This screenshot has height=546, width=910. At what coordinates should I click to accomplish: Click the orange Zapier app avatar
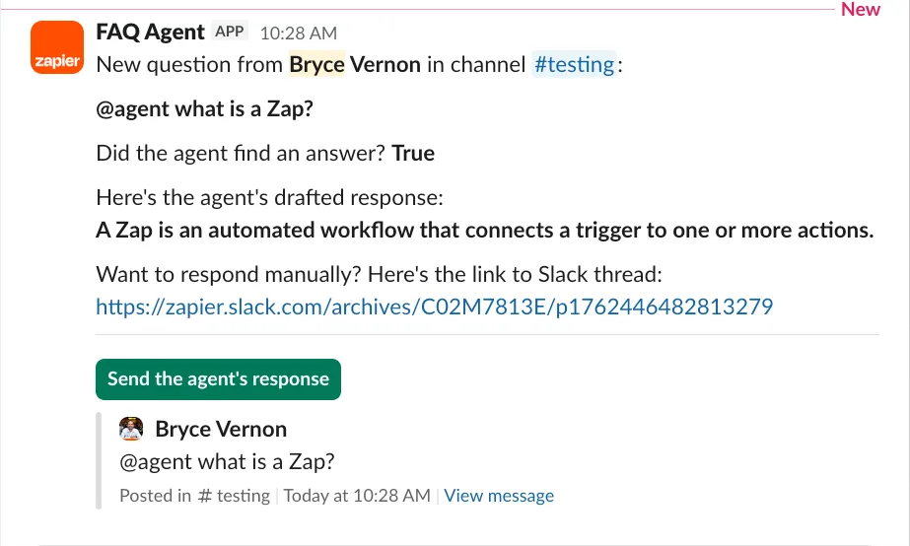point(57,47)
